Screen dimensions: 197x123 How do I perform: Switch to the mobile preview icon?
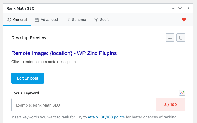[181, 37]
